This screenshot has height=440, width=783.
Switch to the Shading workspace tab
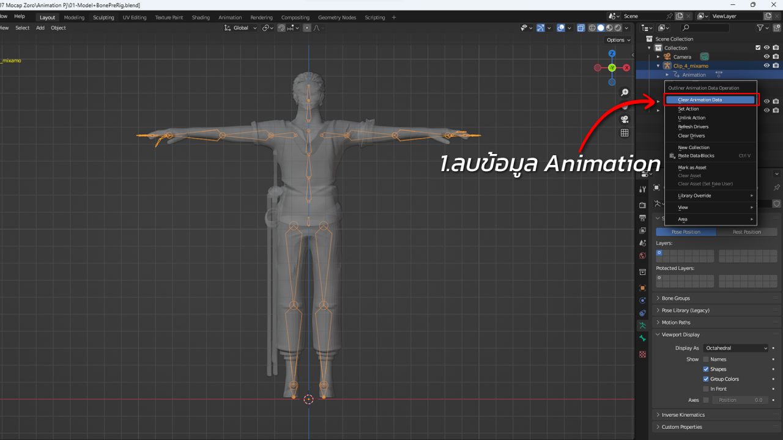coord(201,17)
